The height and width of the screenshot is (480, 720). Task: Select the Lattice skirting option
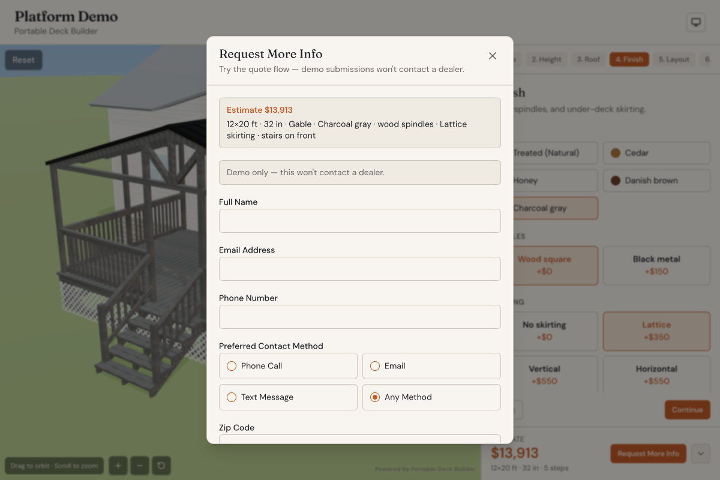point(656,331)
